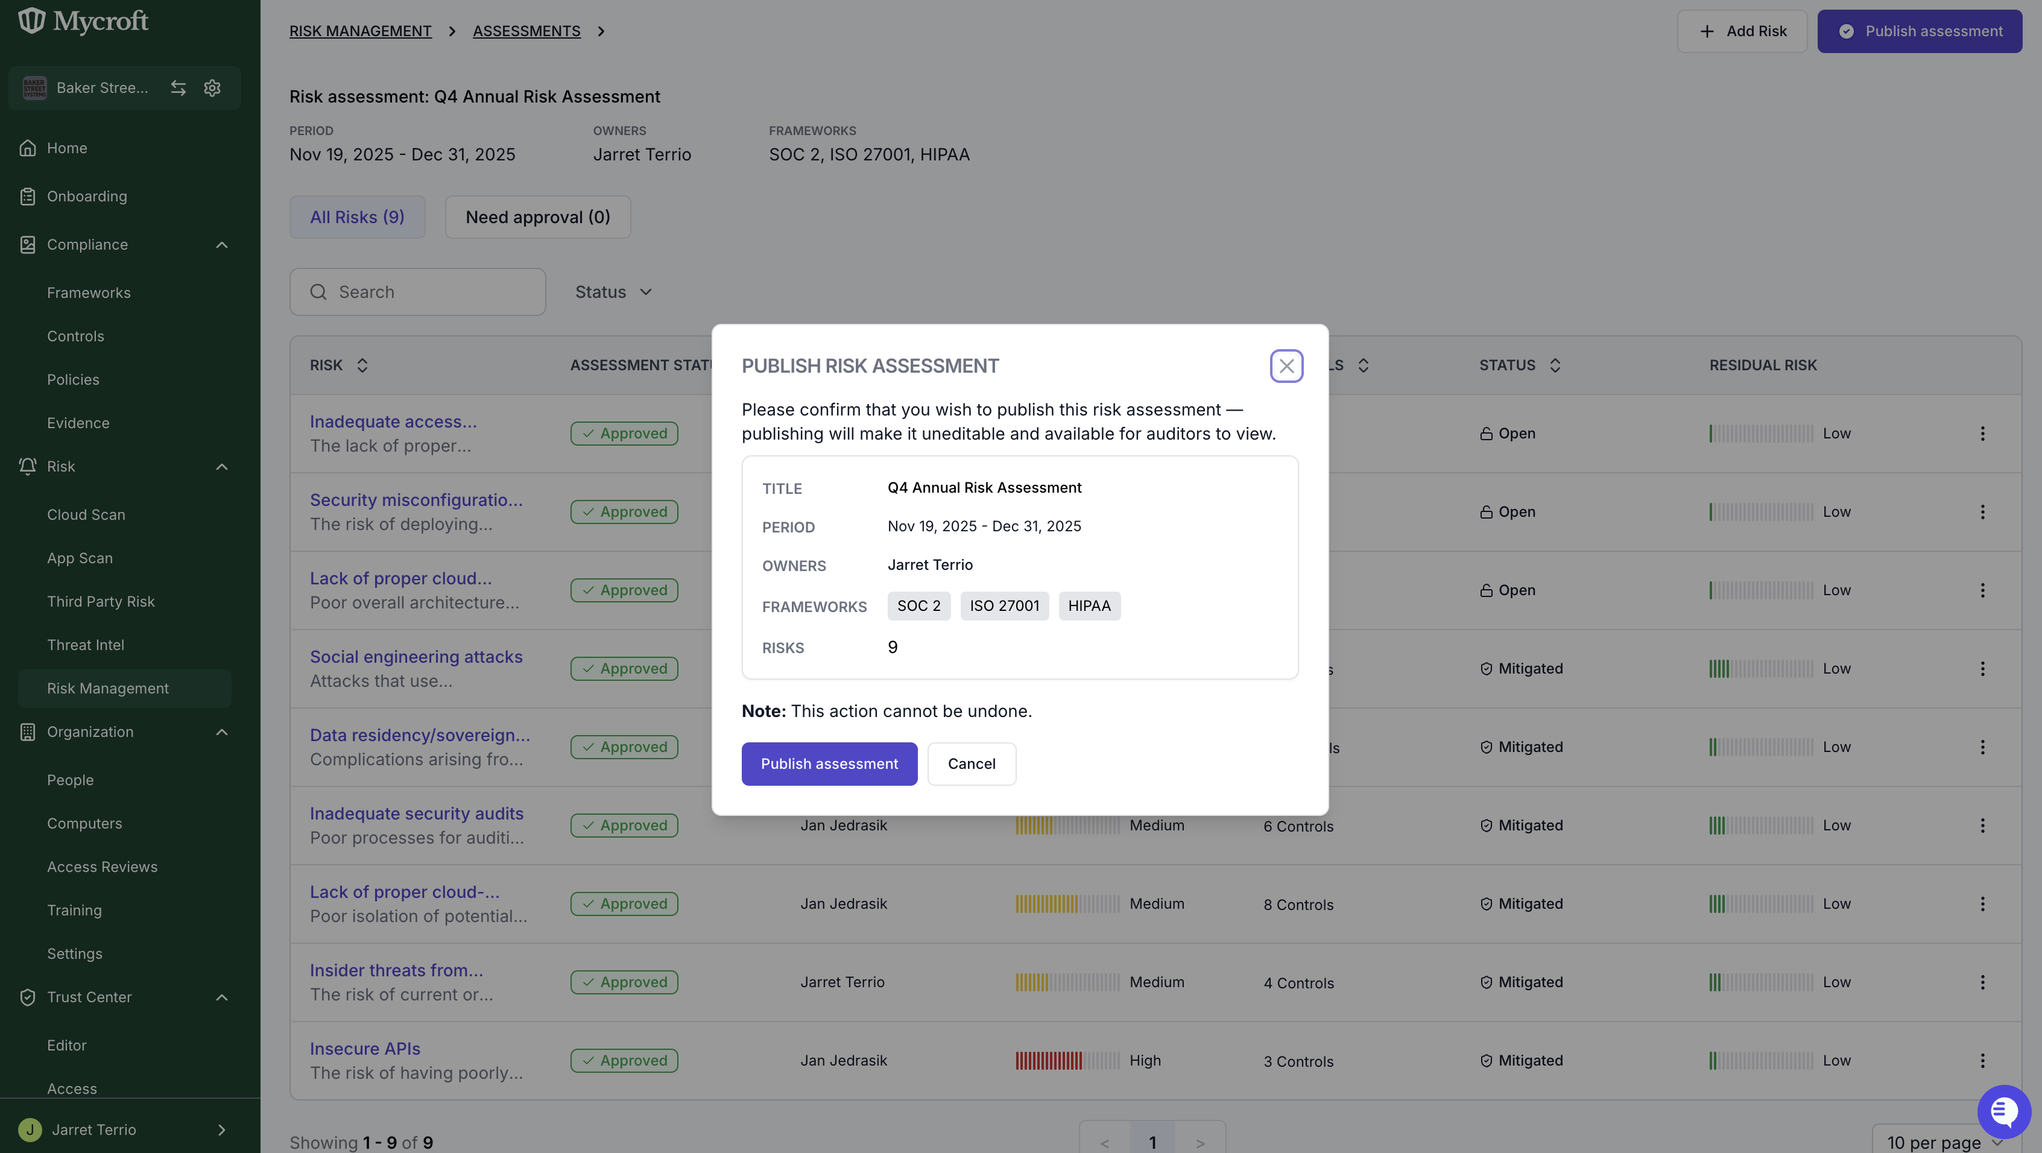Open row menu for Insecure APIs

(x=1982, y=1061)
